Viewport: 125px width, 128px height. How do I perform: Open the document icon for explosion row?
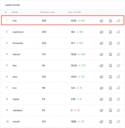[110, 32]
